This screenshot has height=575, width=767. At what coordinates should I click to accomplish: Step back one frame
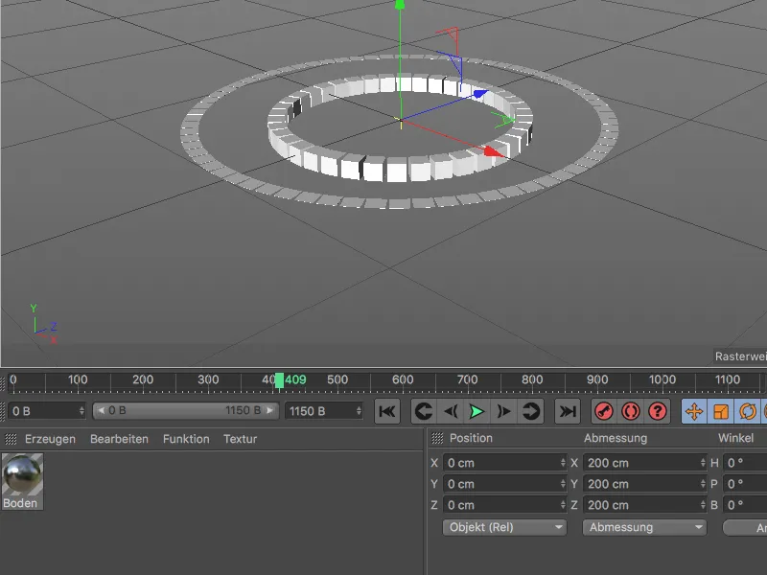pyautogui.click(x=451, y=411)
